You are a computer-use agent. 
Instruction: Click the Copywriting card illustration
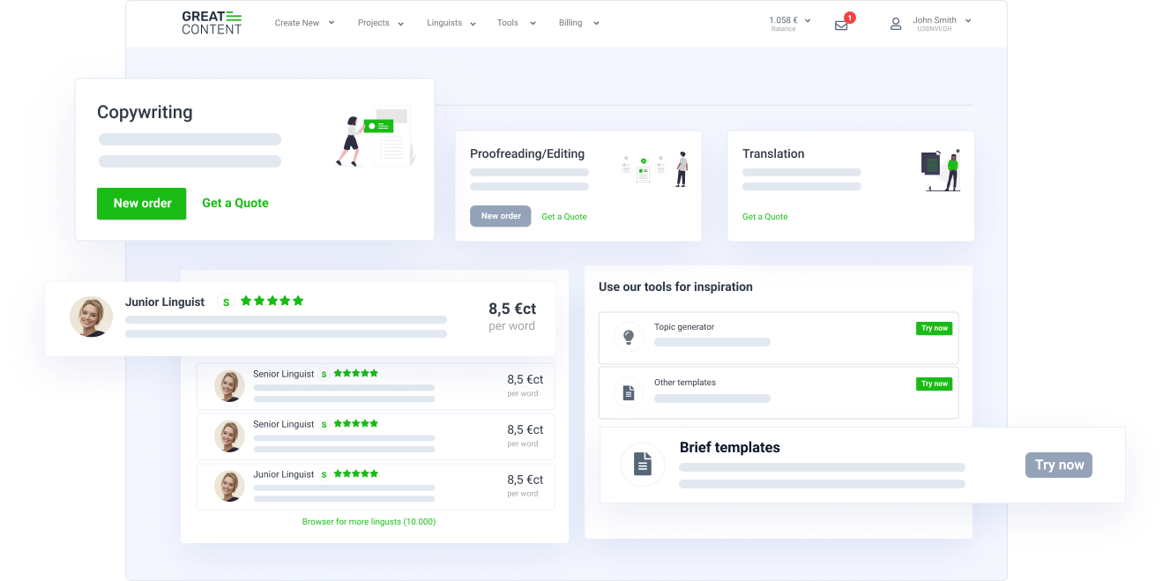pyautogui.click(x=376, y=137)
